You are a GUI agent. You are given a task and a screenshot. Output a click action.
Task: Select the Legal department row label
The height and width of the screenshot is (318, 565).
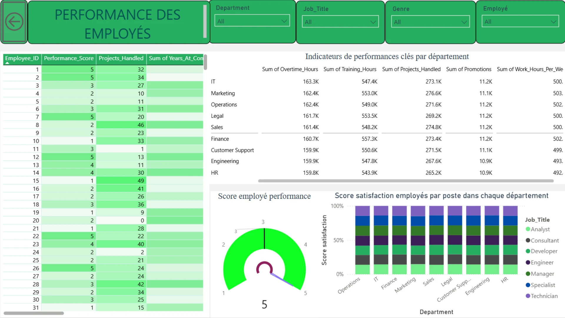pyautogui.click(x=217, y=116)
